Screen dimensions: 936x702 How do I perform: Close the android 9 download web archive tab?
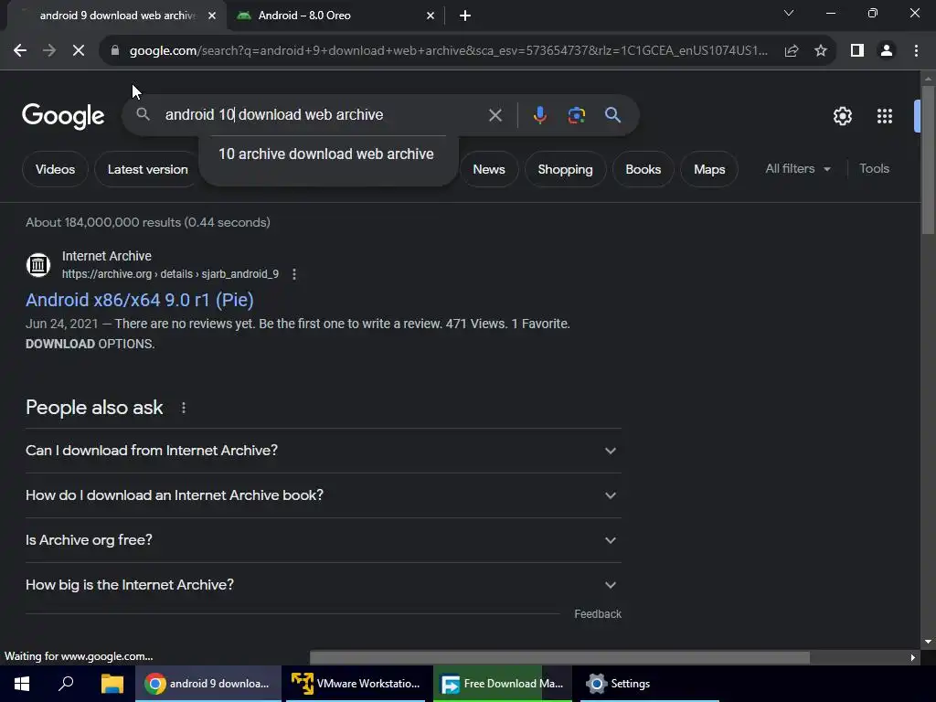pos(212,16)
